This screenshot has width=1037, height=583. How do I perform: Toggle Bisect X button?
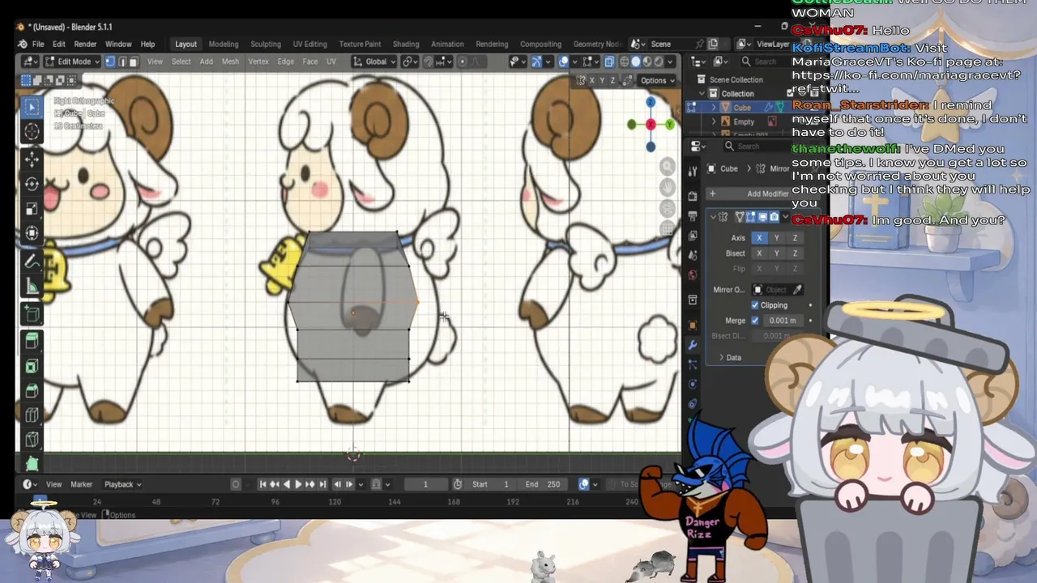coord(759,253)
